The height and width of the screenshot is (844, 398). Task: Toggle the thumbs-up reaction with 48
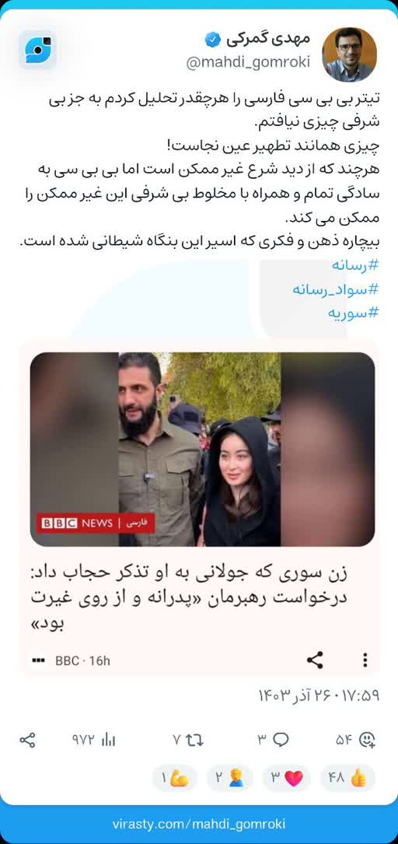click(x=348, y=778)
